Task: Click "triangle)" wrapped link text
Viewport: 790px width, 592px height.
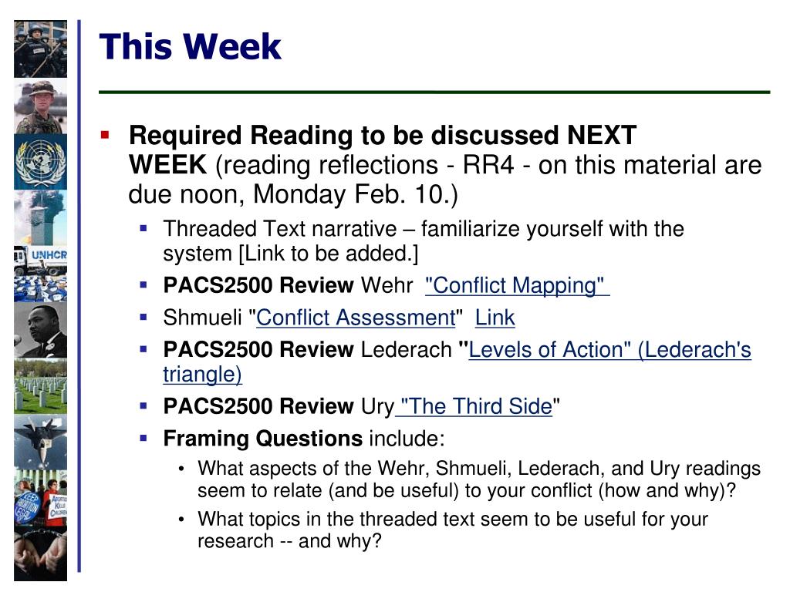Action: [202, 375]
